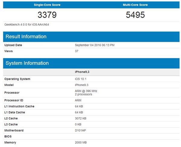Select the multi-core score value 5495
Image resolution: width=181 pixels, height=147 pixels.
coord(135,15)
